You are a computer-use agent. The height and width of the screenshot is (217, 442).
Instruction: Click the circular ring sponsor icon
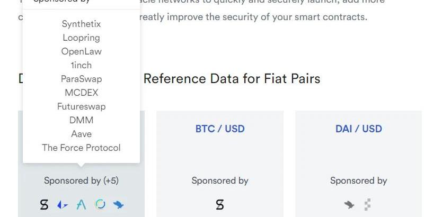pos(100,204)
